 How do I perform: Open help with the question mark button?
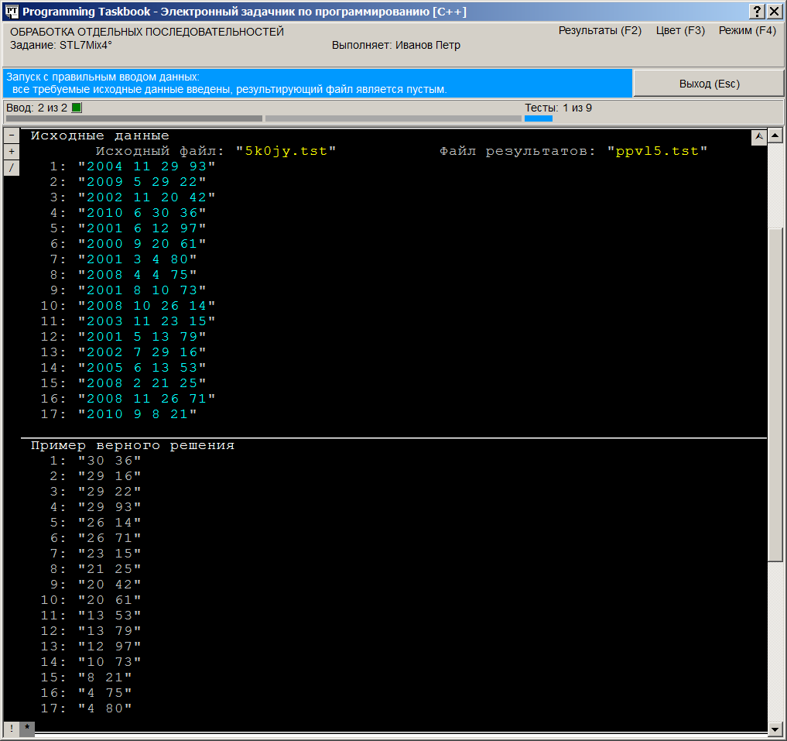coord(757,11)
